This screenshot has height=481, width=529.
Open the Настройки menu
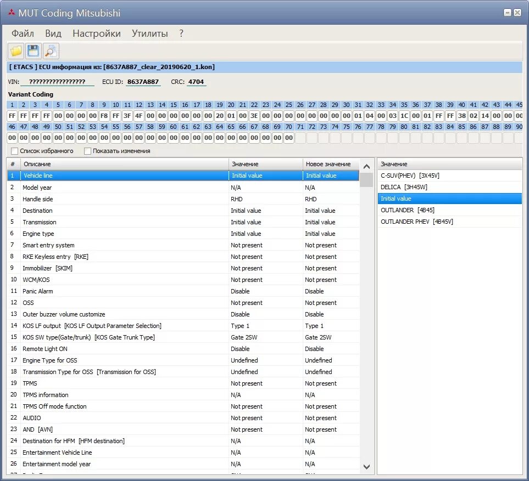click(x=97, y=33)
